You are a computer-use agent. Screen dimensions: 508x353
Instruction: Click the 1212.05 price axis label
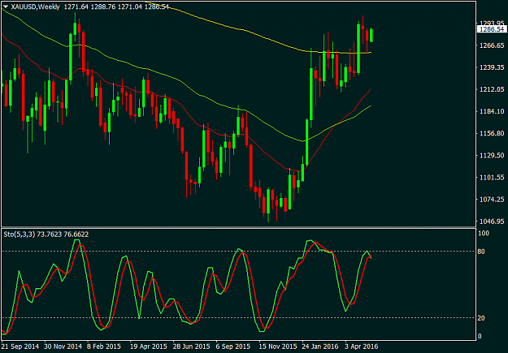pyautogui.click(x=492, y=89)
